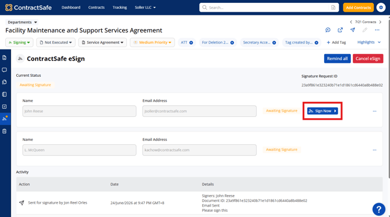This screenshot has height=217, width=390.
Task: Expand the Departments dropdown
Action: (22, 22)
